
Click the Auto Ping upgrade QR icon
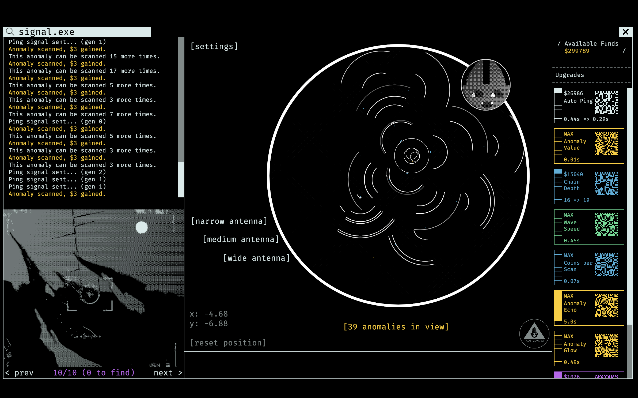tap(606, 103)
